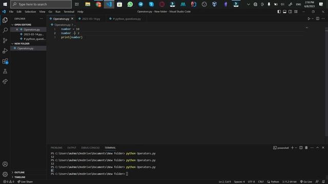Change CRLF end of line sequence

261,182
